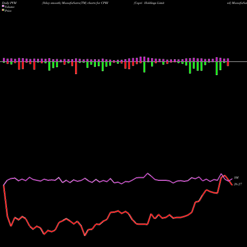Click the 'Daily PVM' title text
247x247 pixels.
[x=9, y=3]
